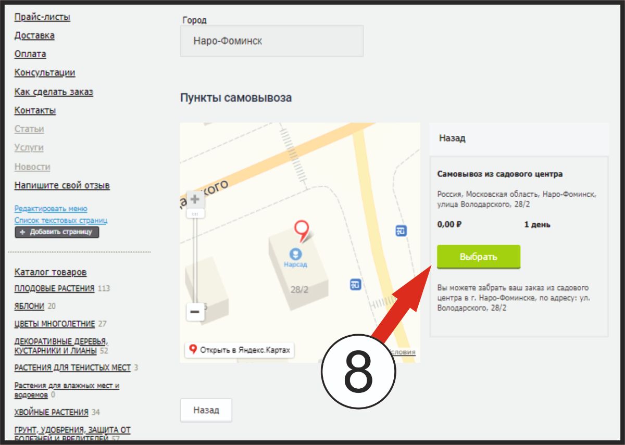Click the lower bus stop icon on map
Image resolution: width=625 pixels, height=445 pixels.
point(356,285)
